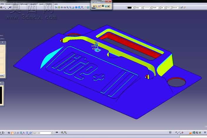
Task: Zoom out with magnifier minus icon
Action: pos(70,8)
